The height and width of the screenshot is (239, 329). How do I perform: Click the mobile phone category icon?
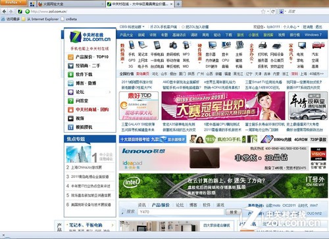tap(132, 45)
